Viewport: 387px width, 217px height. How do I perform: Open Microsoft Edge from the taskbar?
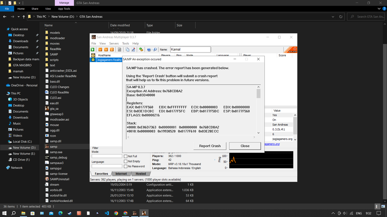60,213
